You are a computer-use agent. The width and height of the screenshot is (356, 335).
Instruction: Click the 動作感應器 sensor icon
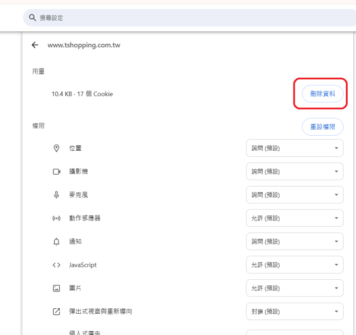56,218
